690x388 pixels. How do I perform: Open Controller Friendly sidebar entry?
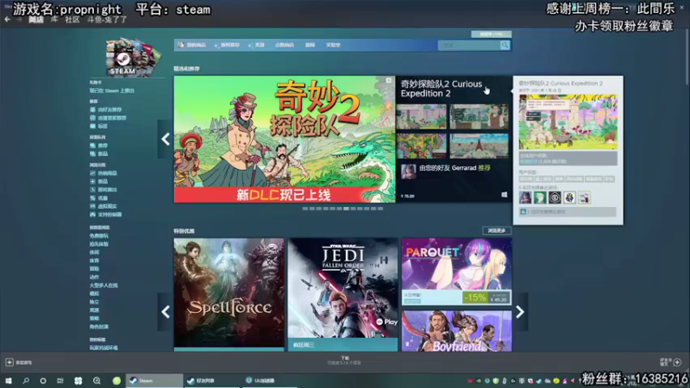click(x=105, y=215)
